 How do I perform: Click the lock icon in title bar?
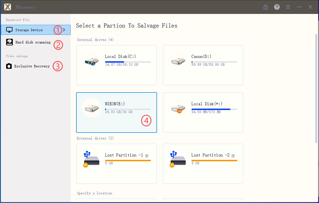pyautogui.click(x=265, y=7)
